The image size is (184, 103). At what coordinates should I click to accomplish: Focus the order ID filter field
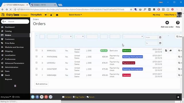42,37
